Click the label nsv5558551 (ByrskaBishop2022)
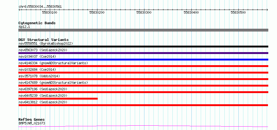277x130 pixels. (46, 43)
